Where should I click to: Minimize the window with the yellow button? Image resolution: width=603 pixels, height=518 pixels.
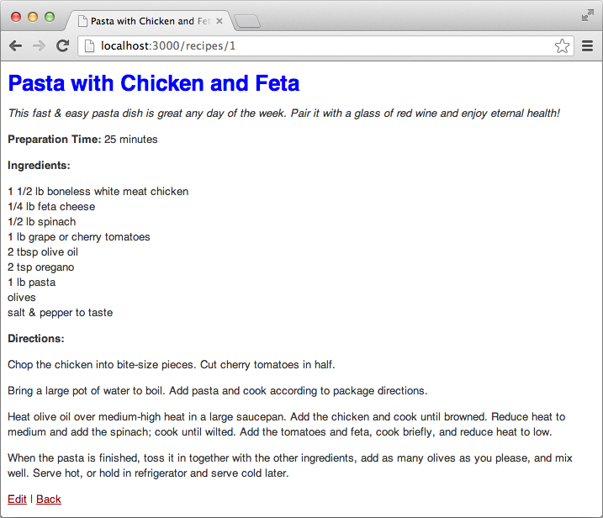click(x=33, y=17)
